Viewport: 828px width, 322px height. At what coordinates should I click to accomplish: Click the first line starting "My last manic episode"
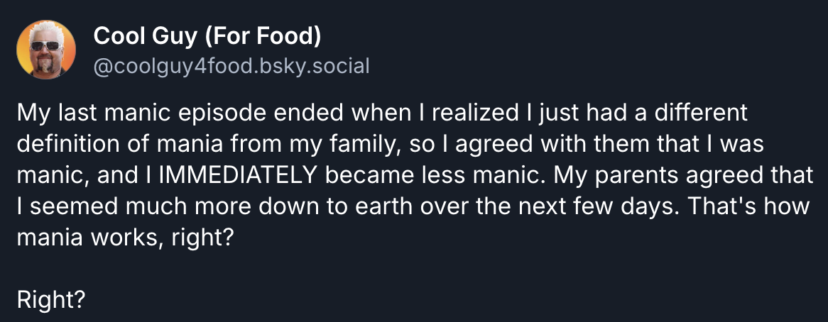(x=382, y=113)
